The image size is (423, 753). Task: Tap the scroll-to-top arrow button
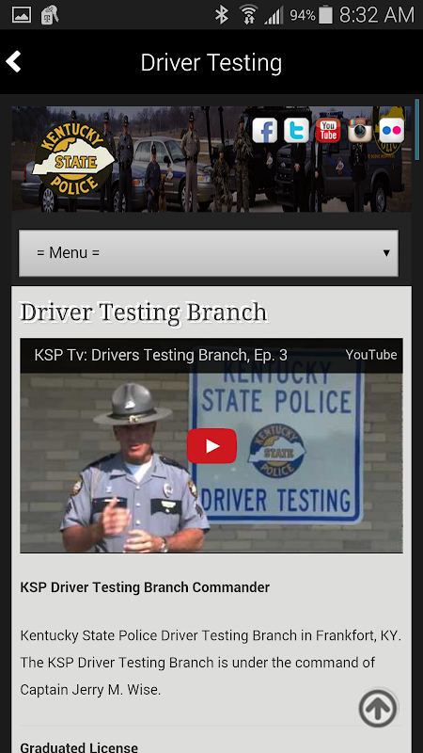(378, 708)
